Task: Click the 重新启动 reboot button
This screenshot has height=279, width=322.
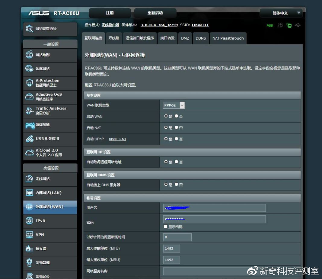Action: tap(155, 13)
